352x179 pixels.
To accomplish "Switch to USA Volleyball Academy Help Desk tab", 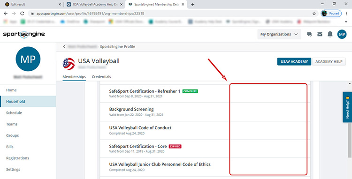I will coord(95,4).
